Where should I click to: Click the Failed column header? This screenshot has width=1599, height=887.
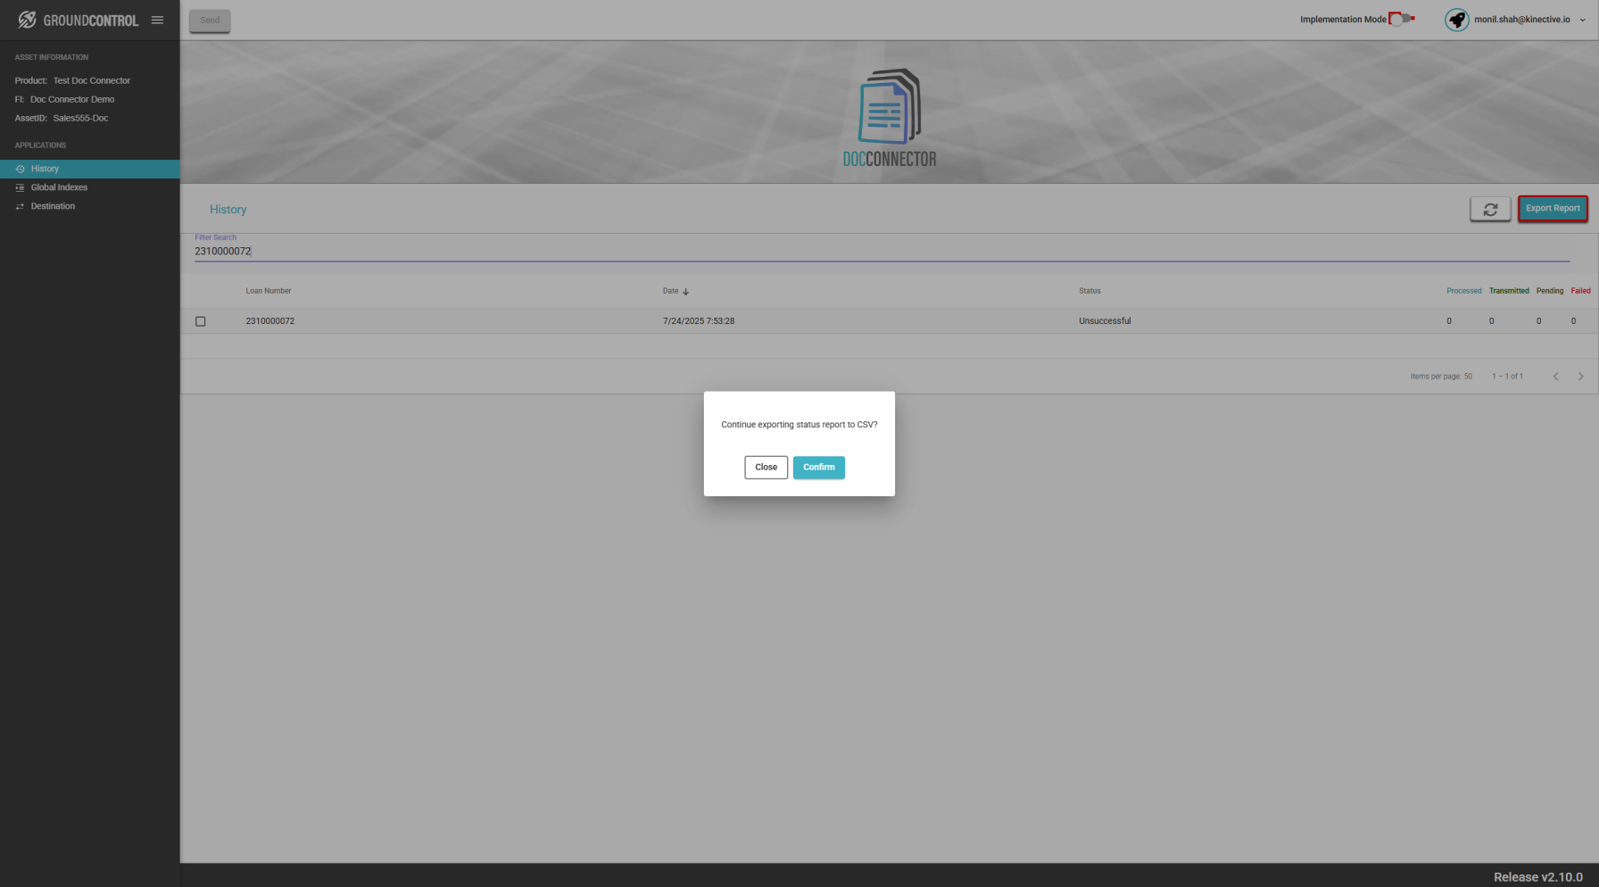coord(1581,291)
